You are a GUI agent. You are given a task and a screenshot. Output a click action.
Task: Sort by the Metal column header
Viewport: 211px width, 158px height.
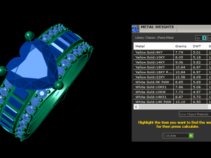(153, 46)
